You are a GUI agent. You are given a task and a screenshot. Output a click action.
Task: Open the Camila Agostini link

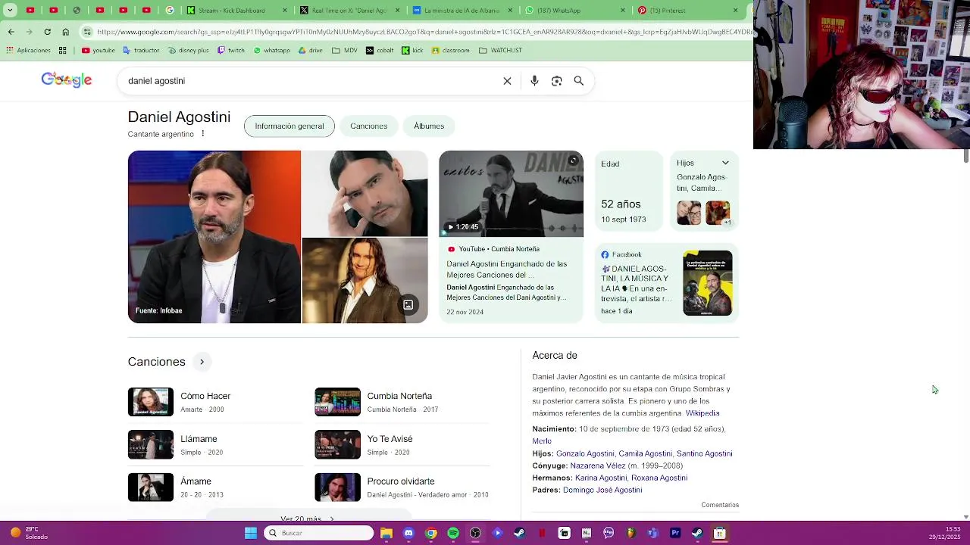click(x=646, y=453)
